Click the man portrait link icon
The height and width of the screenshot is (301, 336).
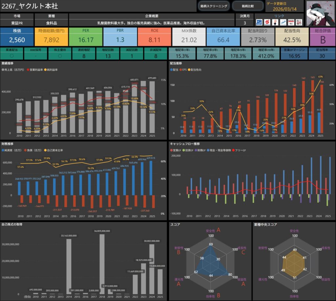click(x=275, y=22)
